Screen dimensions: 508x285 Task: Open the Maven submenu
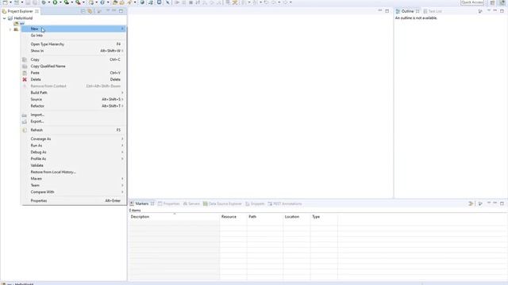point(74,178)
